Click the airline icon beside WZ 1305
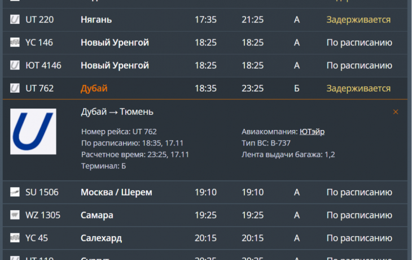The height and width of the screenshot is (260, 412). [x=15, y=215]
